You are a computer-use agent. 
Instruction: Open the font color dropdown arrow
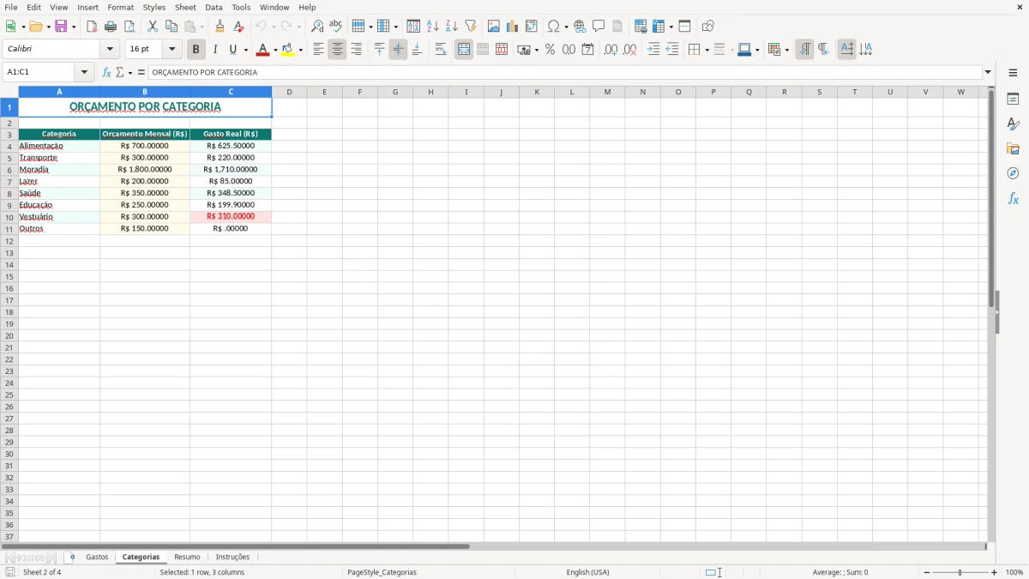point(274,50)
